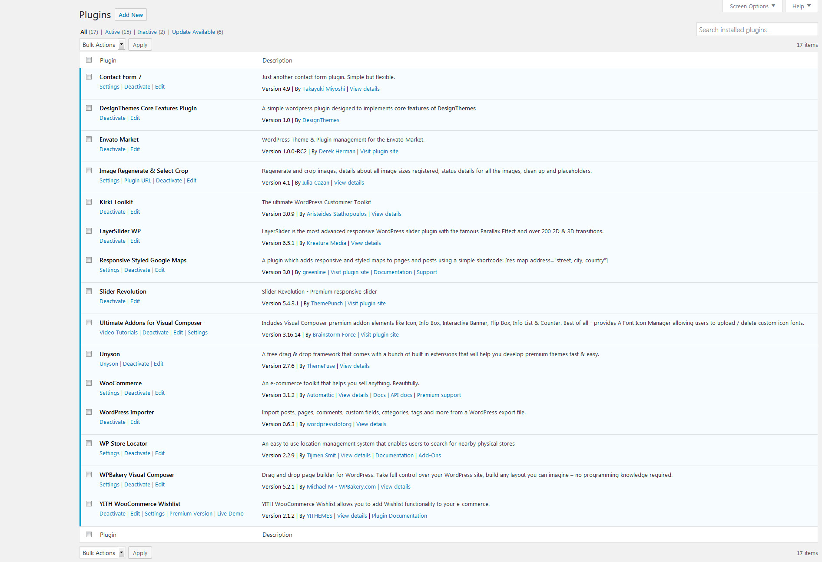Viewport: 822px width, 562px height.
Task: Visit the Slider Revolution plugin site
Action: click(x=366, y=303)
